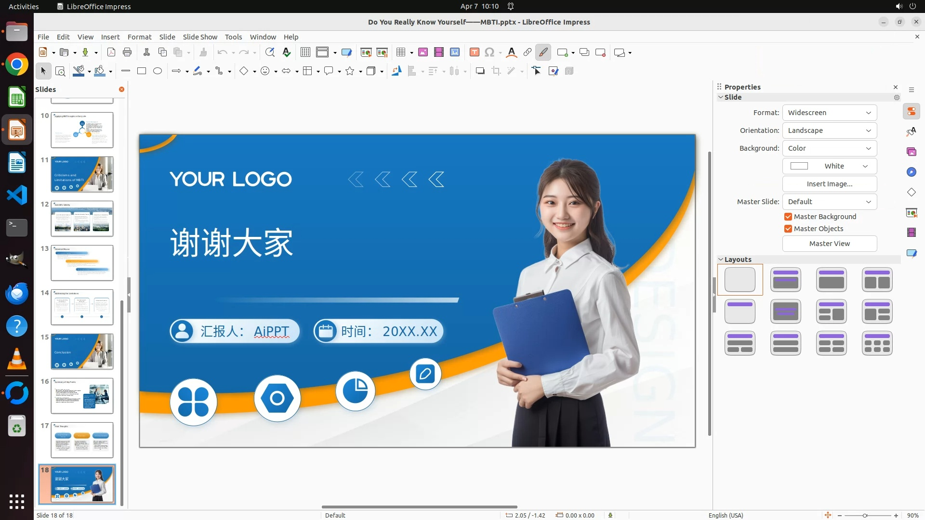Click the Crop Image tool icon
The height and width of the screenshot is (520, 925).
point(496,71)
